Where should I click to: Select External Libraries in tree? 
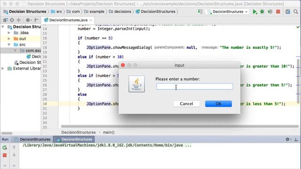click(24, 69)
